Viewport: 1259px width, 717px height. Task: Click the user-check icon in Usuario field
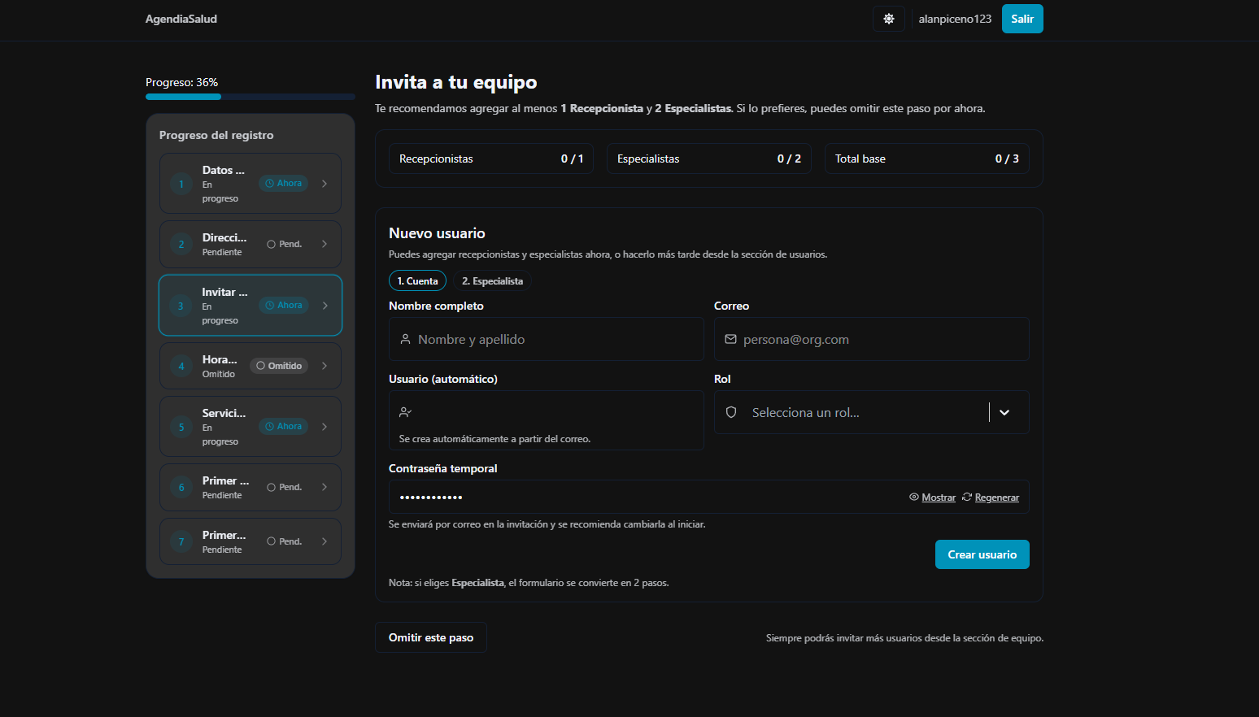[405, 412]
